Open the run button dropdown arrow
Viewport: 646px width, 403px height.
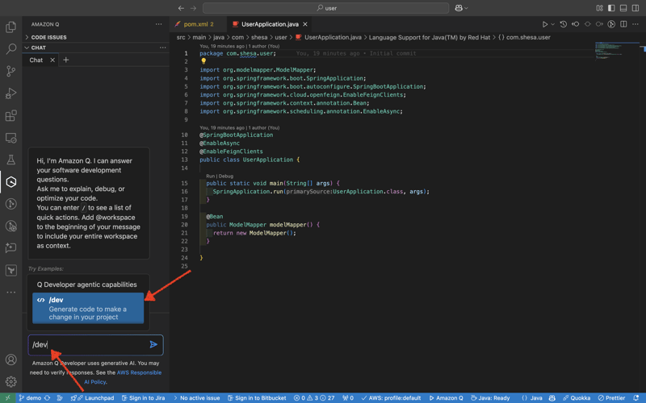point(553,24)
